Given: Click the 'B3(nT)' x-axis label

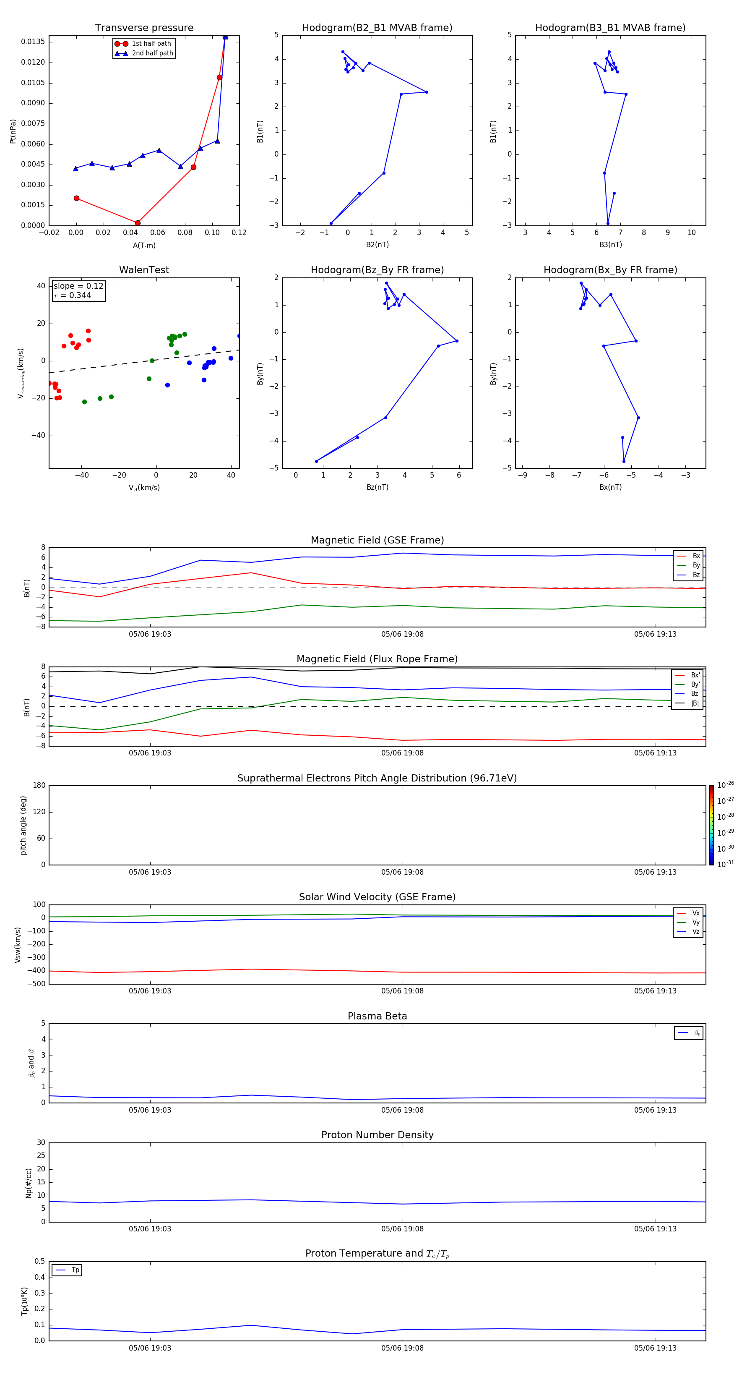Looking at the screenshot, I should click(610, 245).
